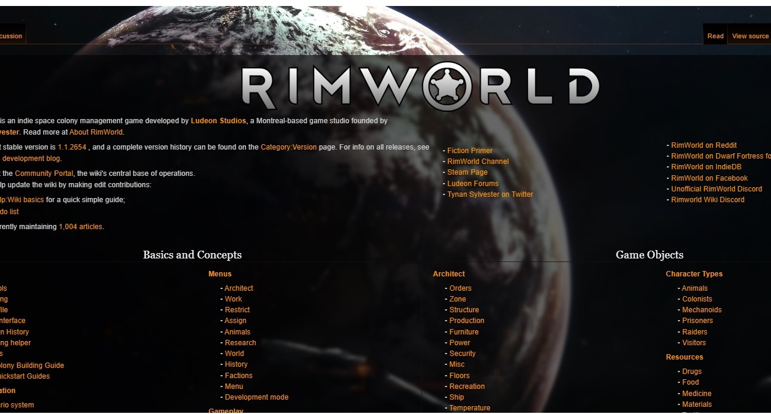Open the Raiders link
The width and height of the screenshot is (771, 414).
[x=694, y=332]
